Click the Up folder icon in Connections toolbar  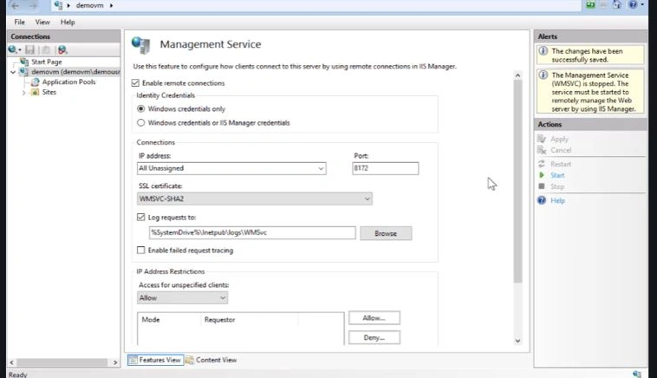pyautogui.click(x=46, y=50)
